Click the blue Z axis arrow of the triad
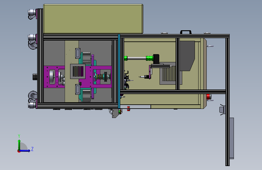 coord(25,151)
